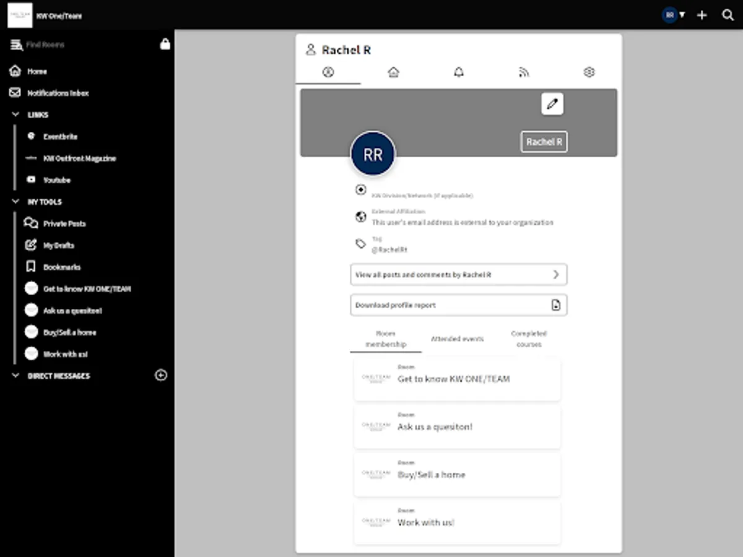The height and width of the screenshot is (557, 743).
Task: Click the My Drafts edit icon
Action: 30,245
